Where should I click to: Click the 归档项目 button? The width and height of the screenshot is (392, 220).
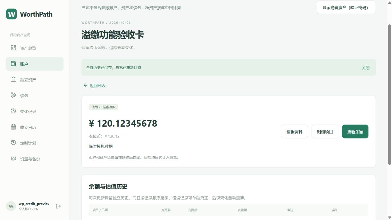[x=325, y=132]
